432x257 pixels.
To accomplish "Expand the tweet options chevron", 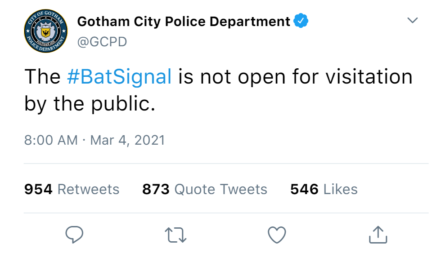I will [x=413, y=20].
